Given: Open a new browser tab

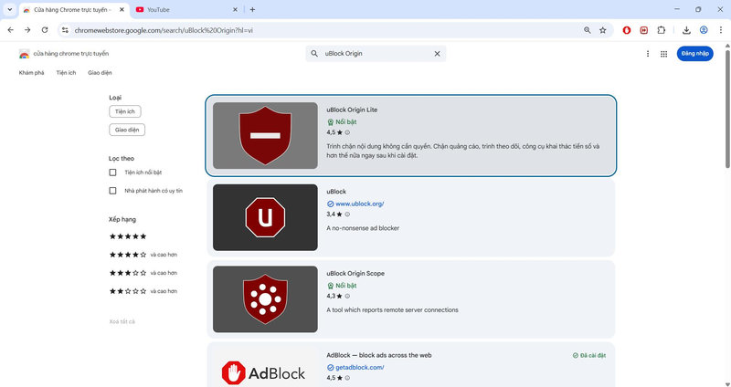Looking at the screenshot, I should 252,9.
